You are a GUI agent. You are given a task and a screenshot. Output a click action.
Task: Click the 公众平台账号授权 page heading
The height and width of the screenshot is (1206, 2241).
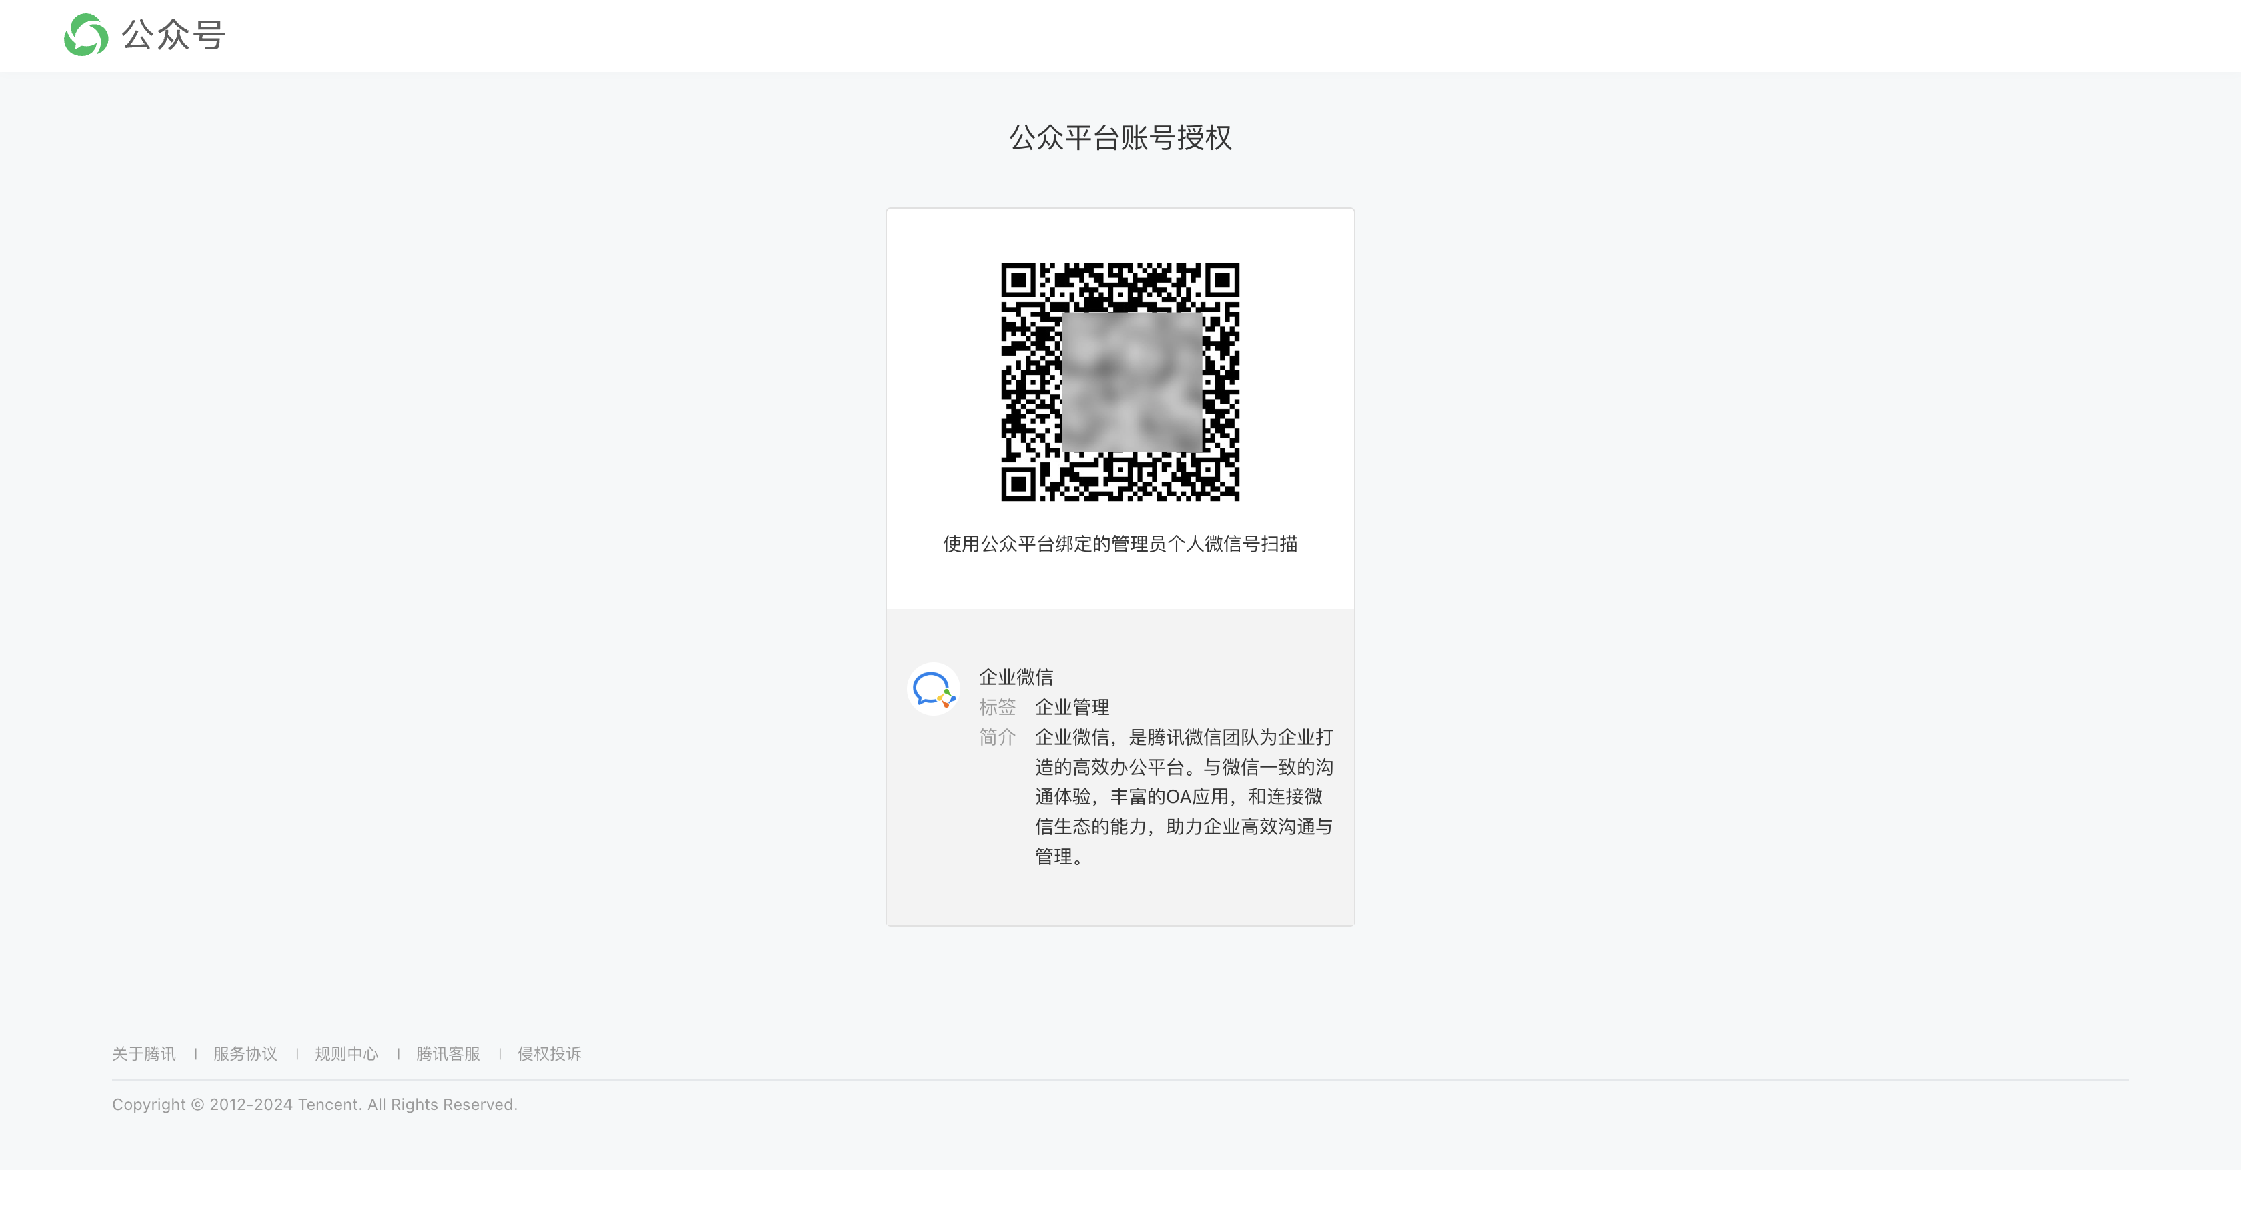(1120, 137)
